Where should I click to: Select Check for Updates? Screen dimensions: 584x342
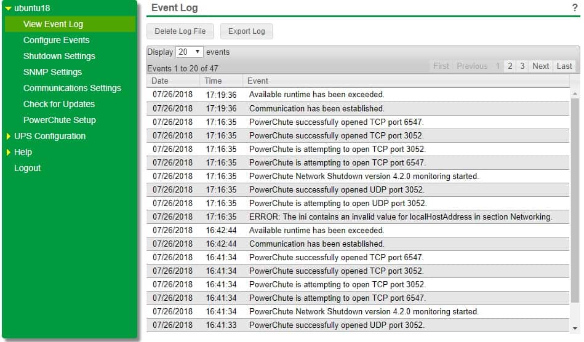[x=59, y=104]
